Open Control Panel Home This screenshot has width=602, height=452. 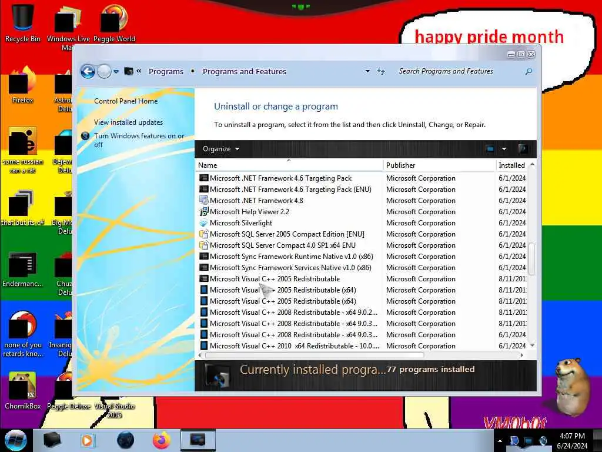126,101
